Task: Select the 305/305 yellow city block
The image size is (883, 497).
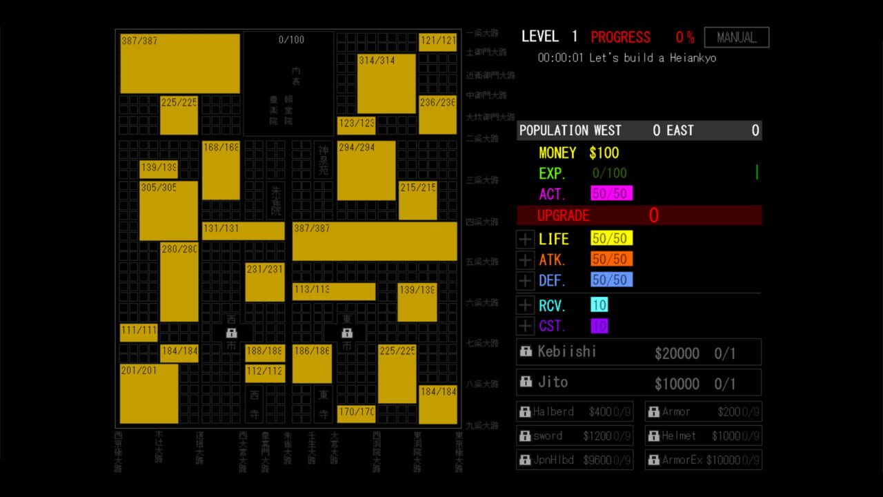Action: click(x=168, y=211)
